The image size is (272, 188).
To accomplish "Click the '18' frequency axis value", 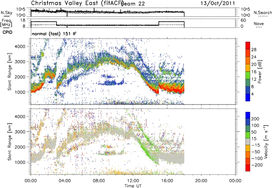I will [x=22, y=20].
